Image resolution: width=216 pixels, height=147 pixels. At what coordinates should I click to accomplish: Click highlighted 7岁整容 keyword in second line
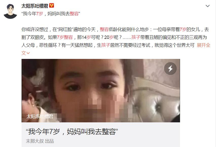tap(65, 37)
